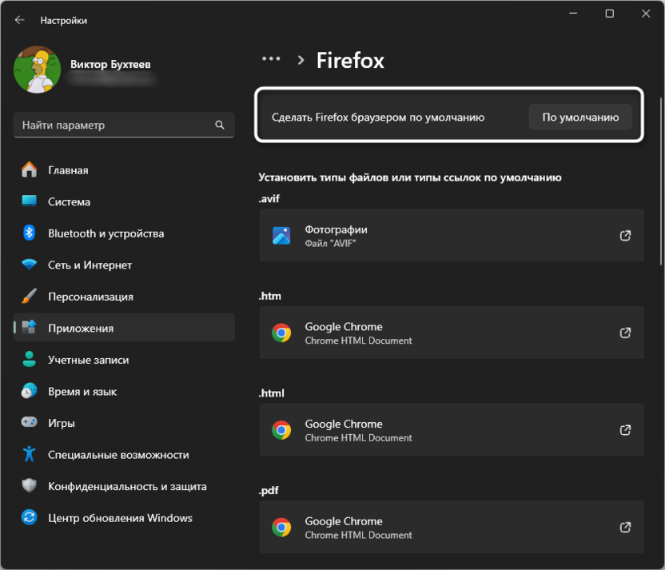665x570 pixels.
Task: Click the Google Chrome icon under .pdf
Action: [x=281, y=528]
